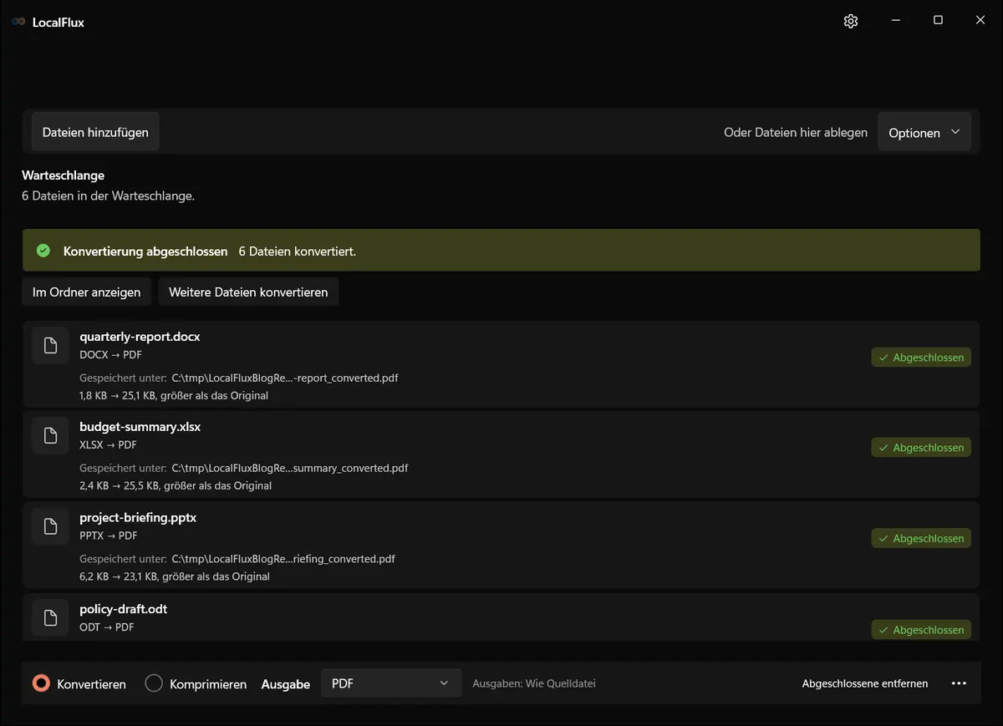This screenshot has height=726, width=1003.
Task: Click 'Ausgaben: Wie Quelldatei' text
Action: tap(534, 683)
